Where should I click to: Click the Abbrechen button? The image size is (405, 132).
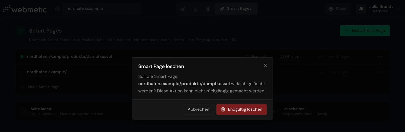pos(198,109)
